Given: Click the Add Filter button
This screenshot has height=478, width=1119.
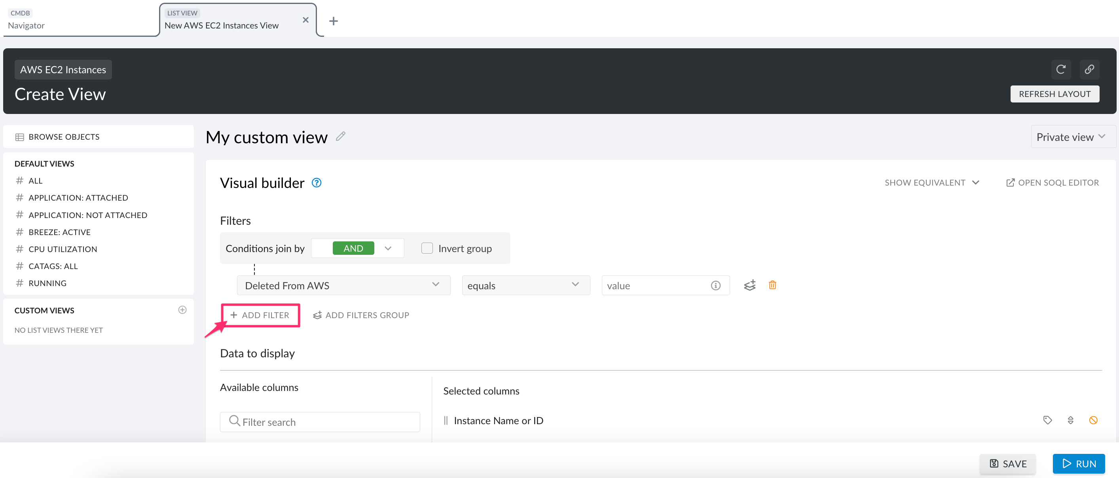Looking at the screenshot, I should 260,315.
